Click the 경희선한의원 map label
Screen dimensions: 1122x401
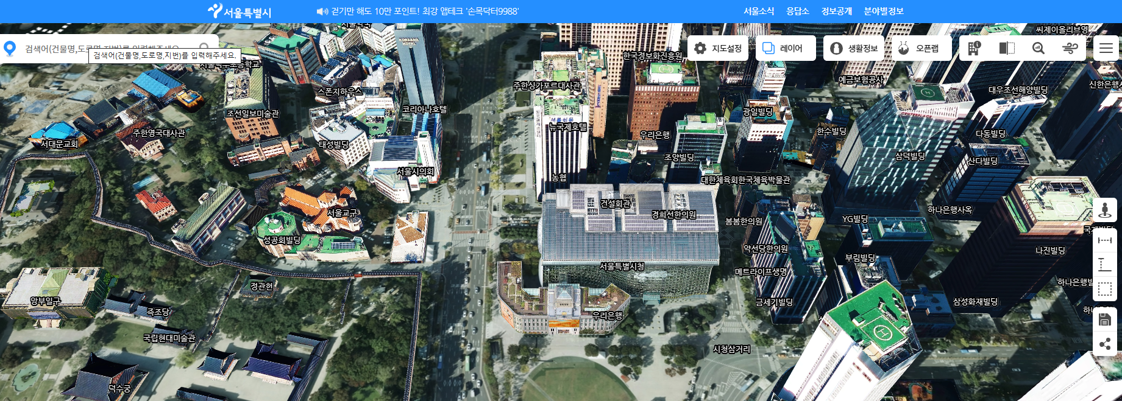pyautogui.click(x=674, y=214)
